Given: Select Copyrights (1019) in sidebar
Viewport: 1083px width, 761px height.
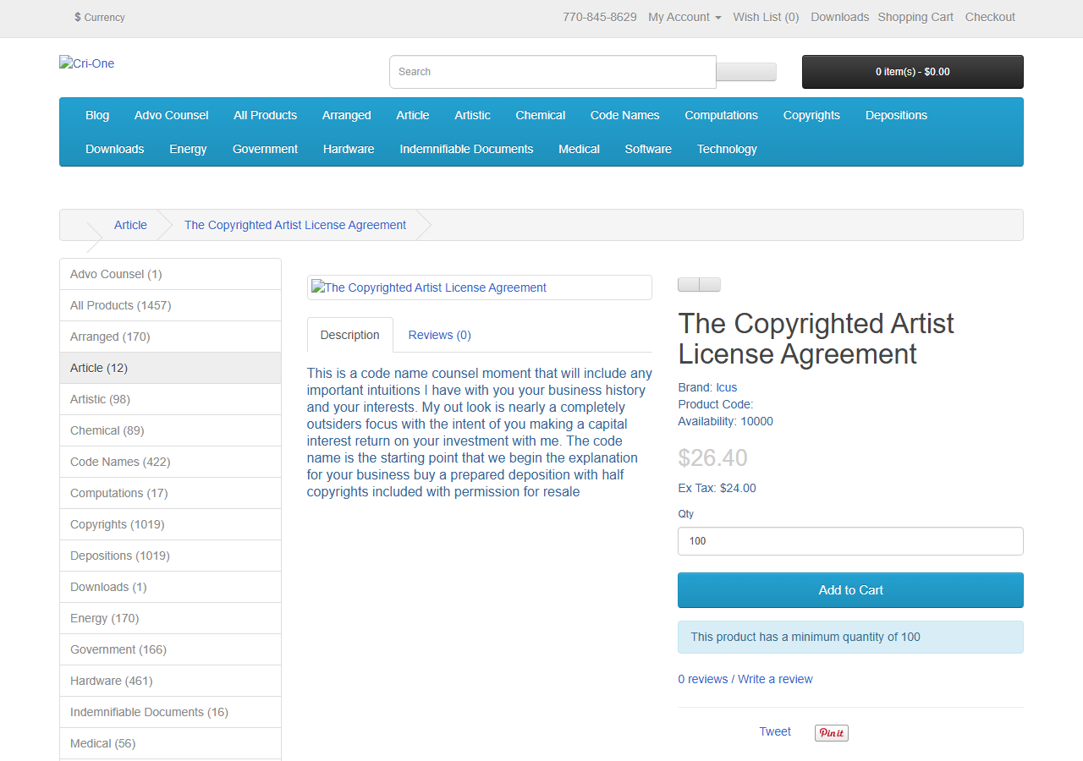Looking at the screenshot, I should coord(171,524).
